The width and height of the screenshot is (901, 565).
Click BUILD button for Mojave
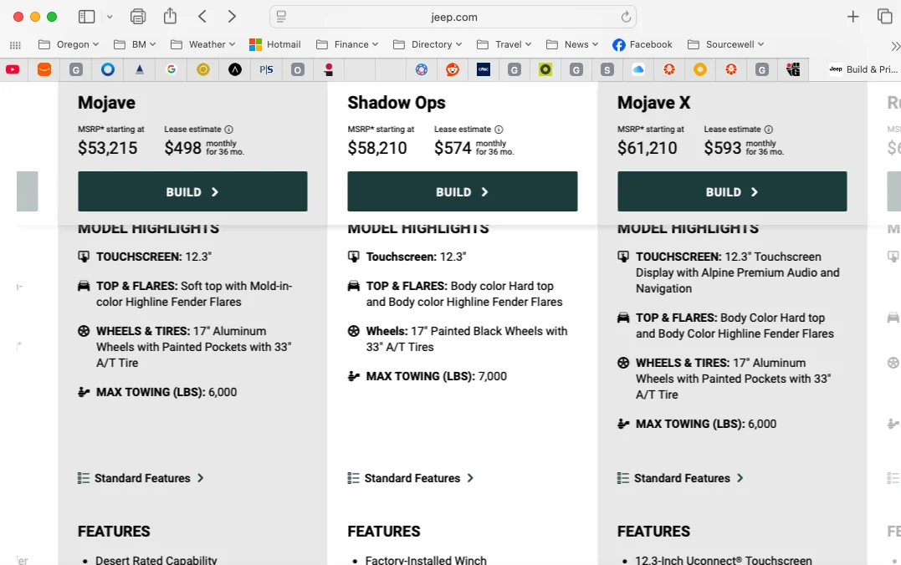(x=192, y=191)
